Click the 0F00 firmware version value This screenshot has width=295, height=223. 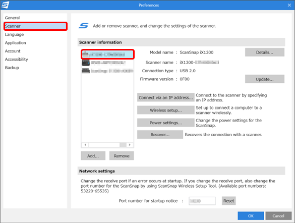click(x=185, y=79)
